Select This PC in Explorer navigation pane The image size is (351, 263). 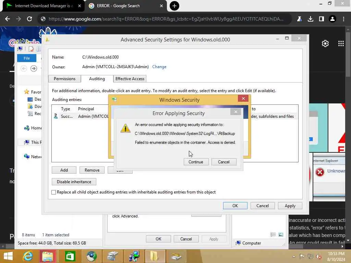33,142
